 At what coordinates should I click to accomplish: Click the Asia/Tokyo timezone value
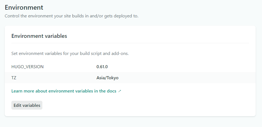[107, 78]
